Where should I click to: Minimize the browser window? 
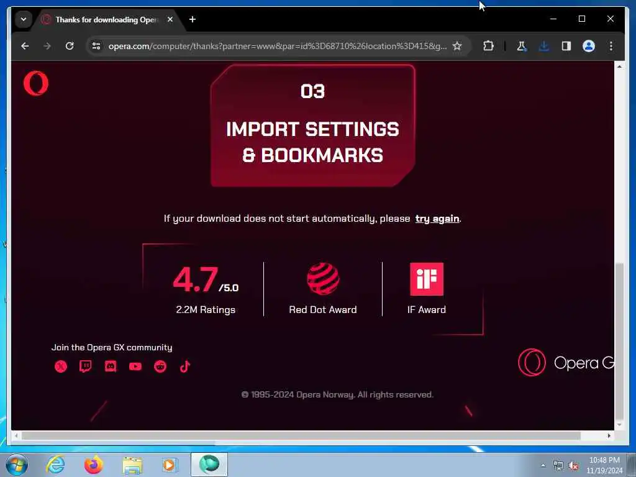point(553,19)
